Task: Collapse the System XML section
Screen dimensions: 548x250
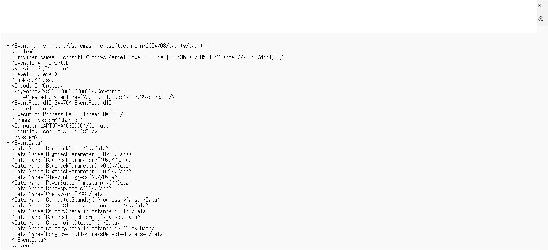Action: (7, 51)
